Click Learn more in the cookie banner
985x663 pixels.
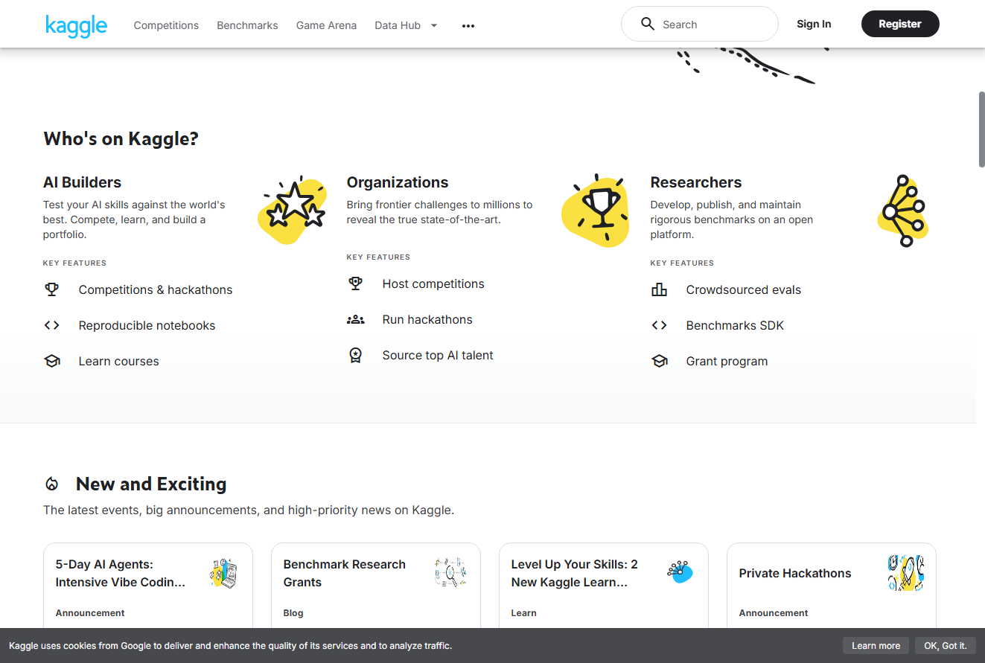pyautogui.click(x=876, y=645)
